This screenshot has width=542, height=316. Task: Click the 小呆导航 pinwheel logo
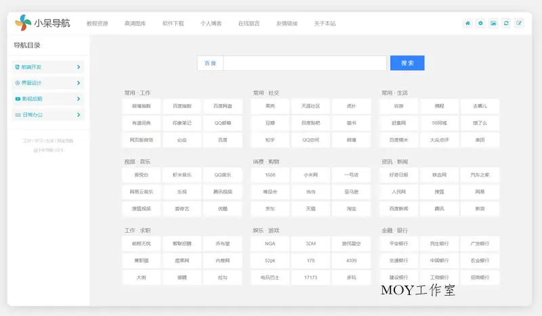pyautogui.click(x=23, y=23)
